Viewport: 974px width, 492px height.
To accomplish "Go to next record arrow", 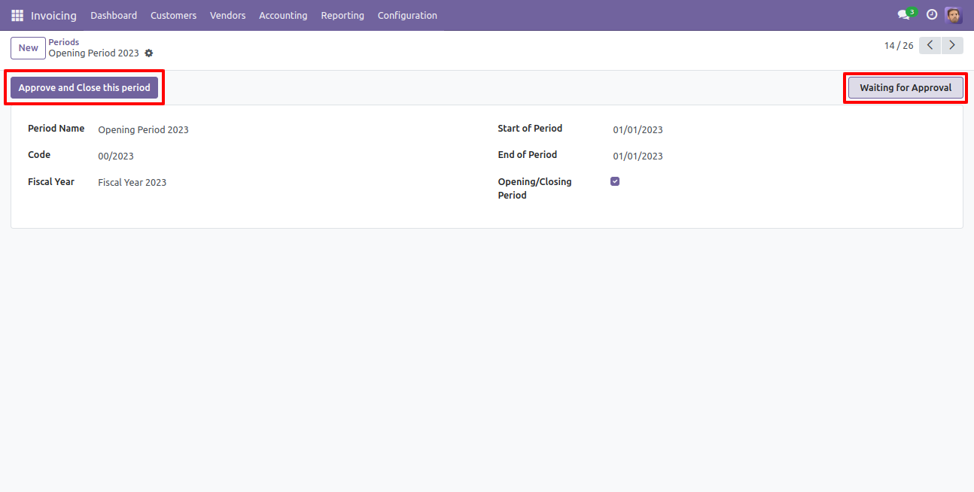I will (x=953, y=46).
